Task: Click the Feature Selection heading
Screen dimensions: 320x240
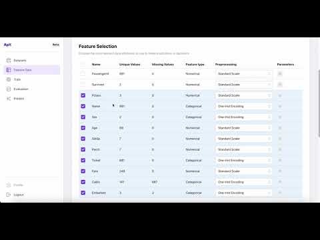Action: pyautogui.click(x=98, y=46)
